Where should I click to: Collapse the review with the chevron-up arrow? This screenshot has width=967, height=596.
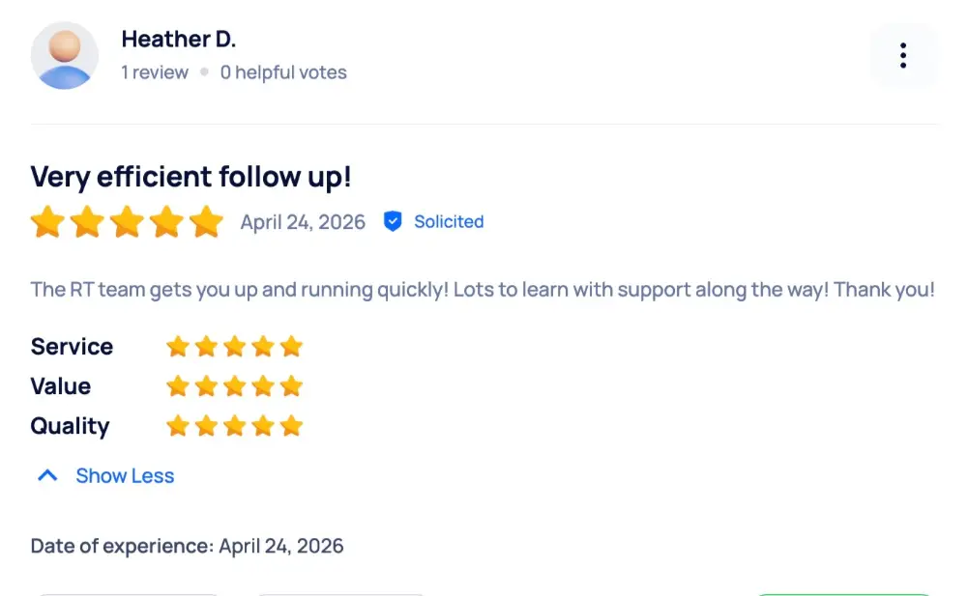47,476
